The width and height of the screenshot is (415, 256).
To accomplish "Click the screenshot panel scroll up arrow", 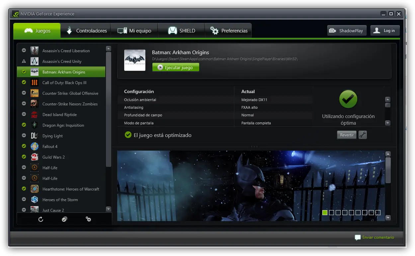I will pyautogui.click(x=388, y=154).
